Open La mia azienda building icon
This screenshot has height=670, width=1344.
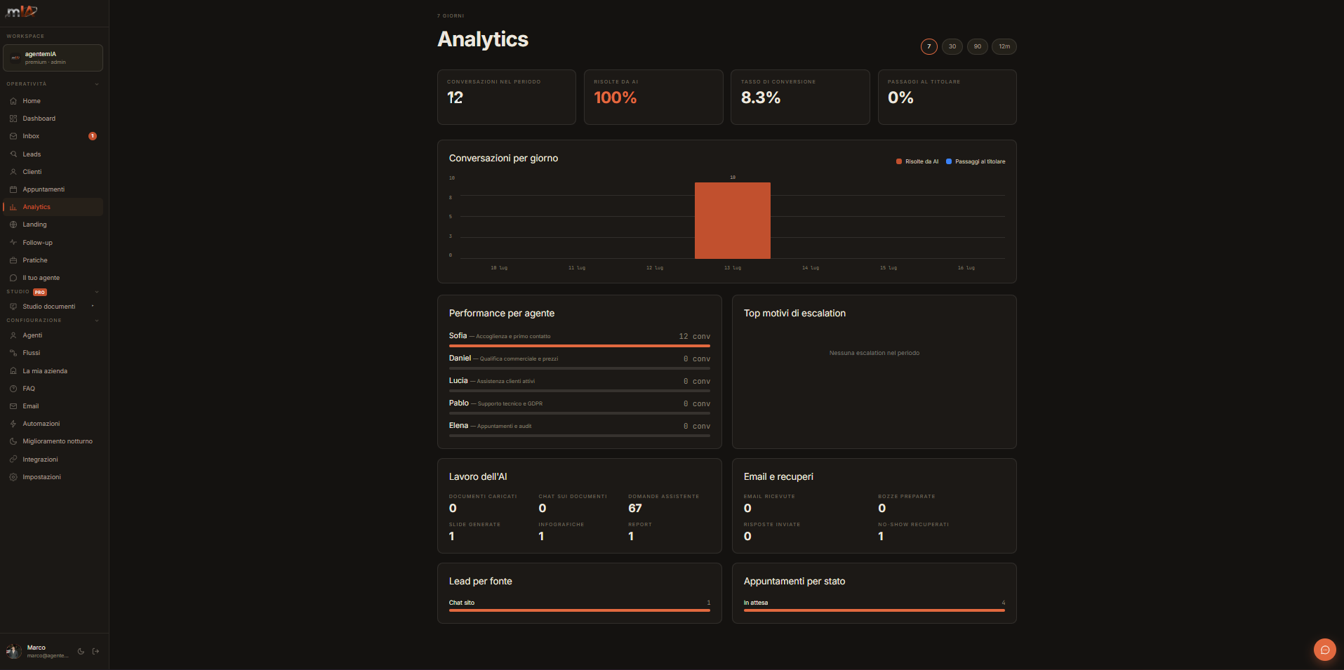tap(13, 371)
